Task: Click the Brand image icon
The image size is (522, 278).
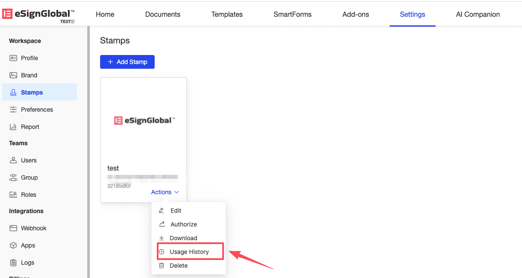Action: (13, 75)
